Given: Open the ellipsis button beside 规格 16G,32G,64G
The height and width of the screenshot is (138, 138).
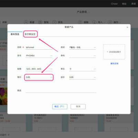Looking at the screenshot, I should [x=51, y=69].
